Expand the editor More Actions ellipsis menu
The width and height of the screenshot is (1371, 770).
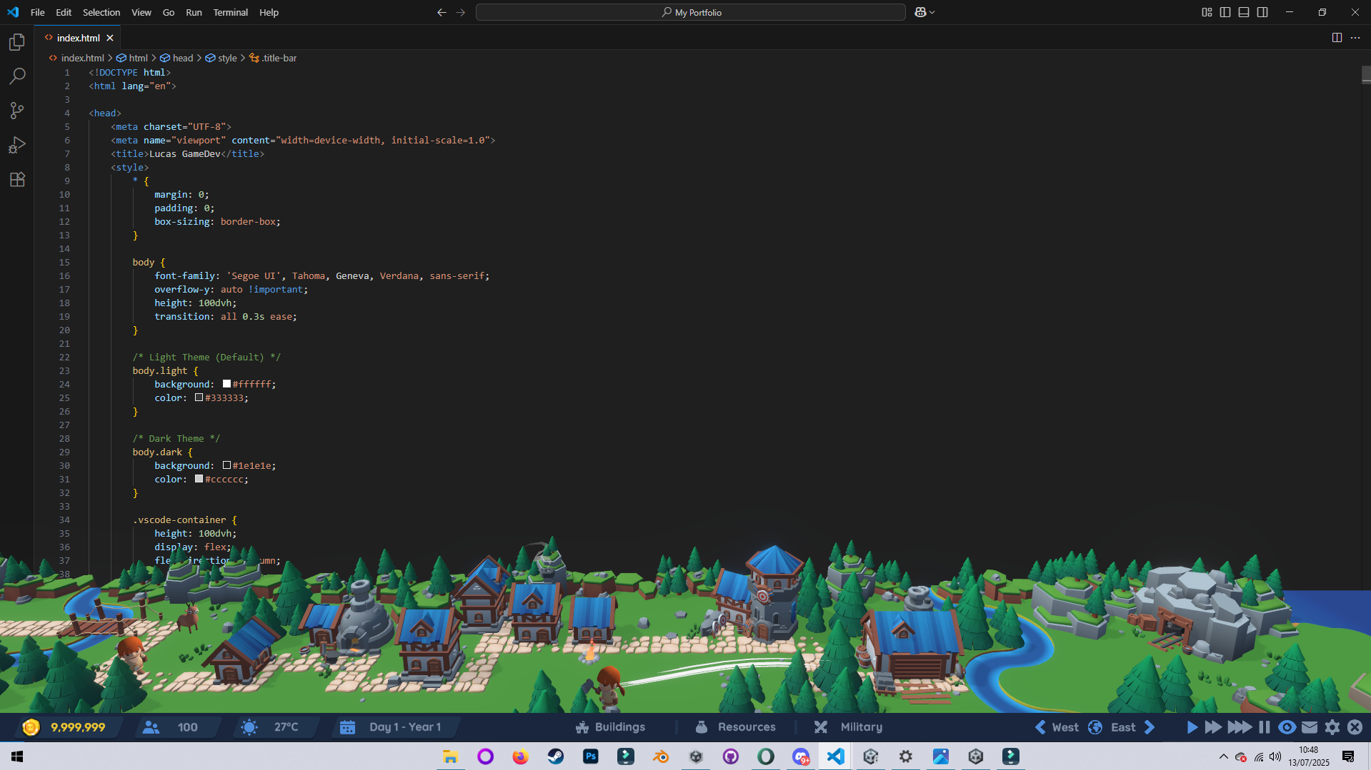coord(1355,38)
